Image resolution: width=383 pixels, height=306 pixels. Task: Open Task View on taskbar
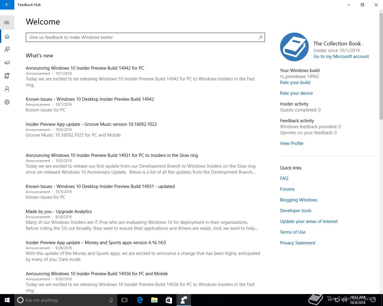(x=124, y=300)
